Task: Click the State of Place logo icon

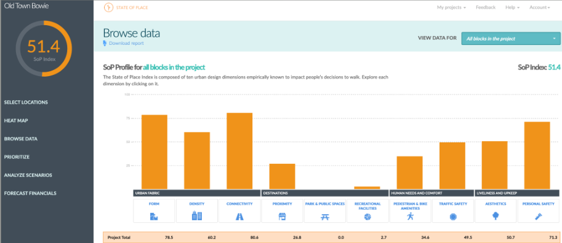Action: (x=108, y=7)
